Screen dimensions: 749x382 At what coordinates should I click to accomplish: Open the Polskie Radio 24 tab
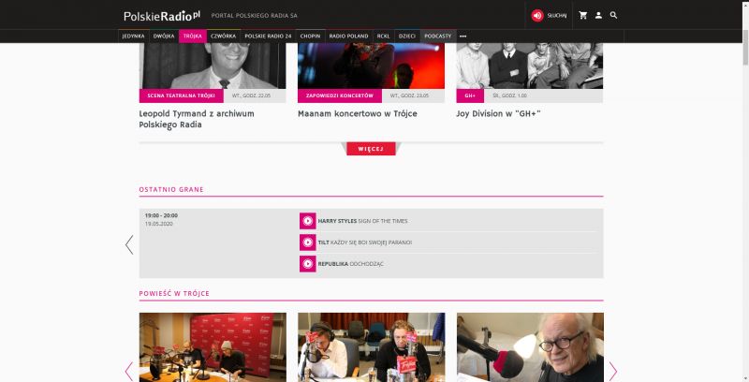pyautogui.click(x=268, y=36)
